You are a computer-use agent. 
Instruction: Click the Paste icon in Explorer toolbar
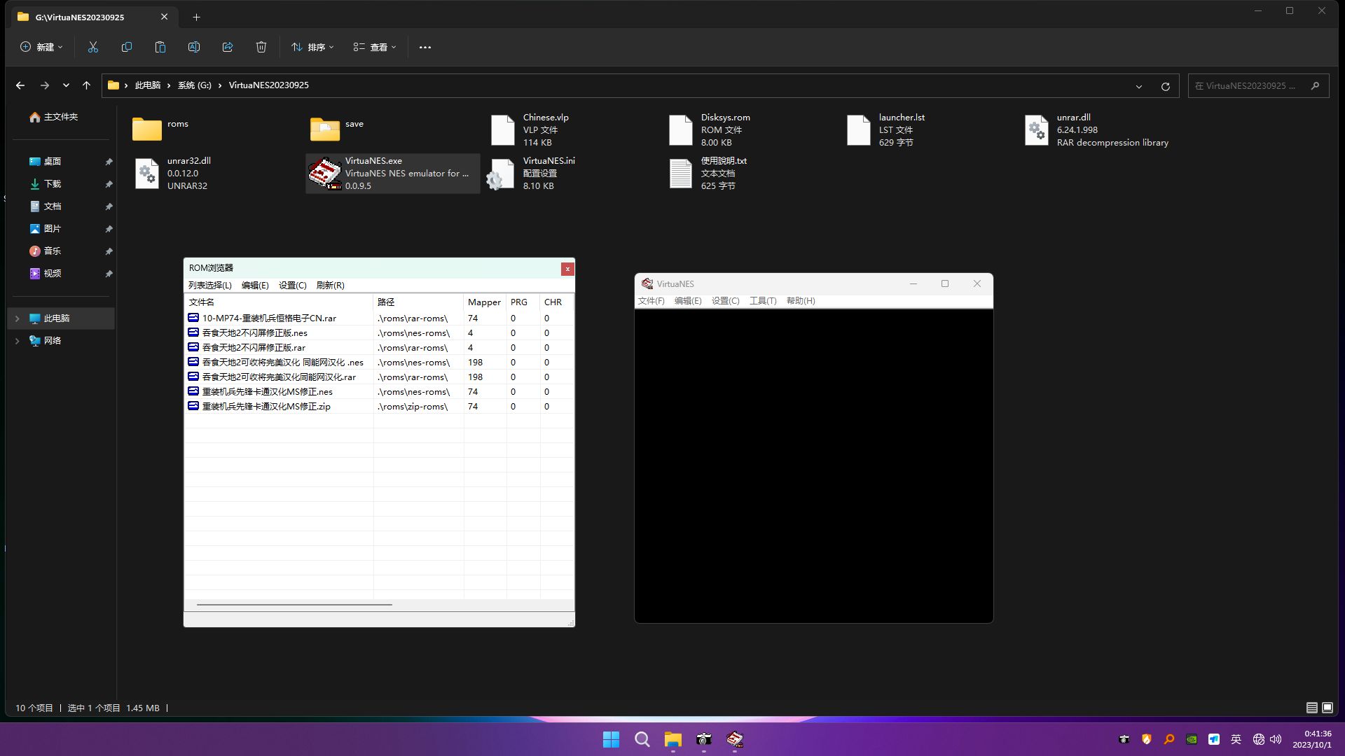[160, 47]
